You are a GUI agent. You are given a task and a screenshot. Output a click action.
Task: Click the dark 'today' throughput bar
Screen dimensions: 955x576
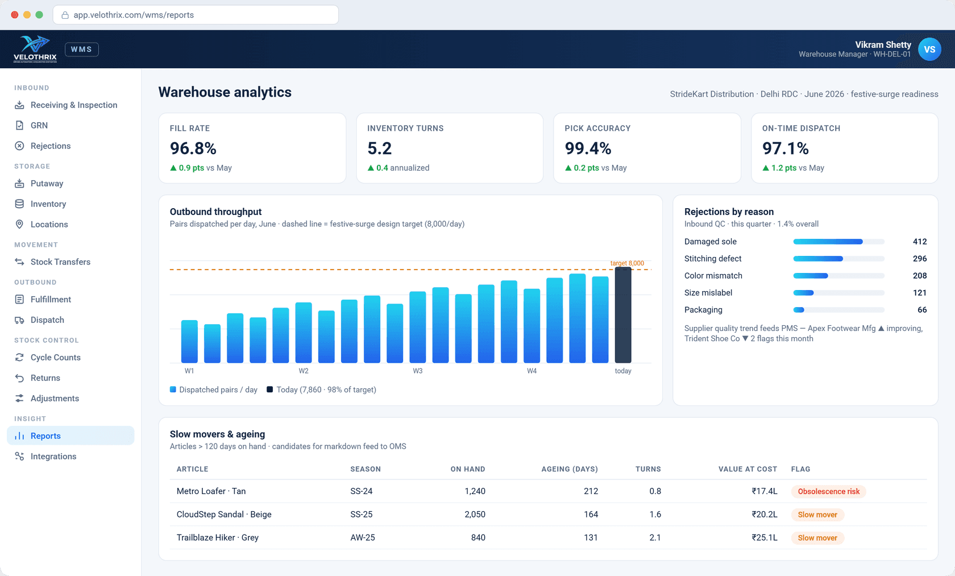click(623, 315)
